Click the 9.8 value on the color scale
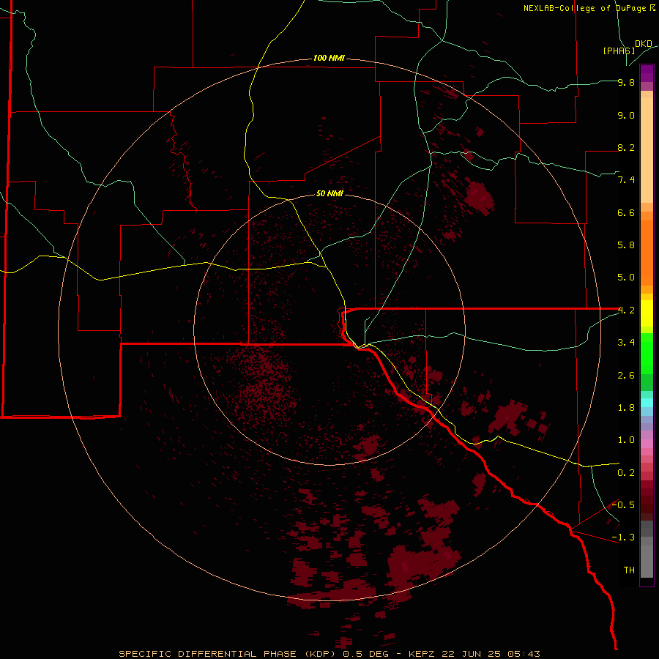 tap(626, 82)
